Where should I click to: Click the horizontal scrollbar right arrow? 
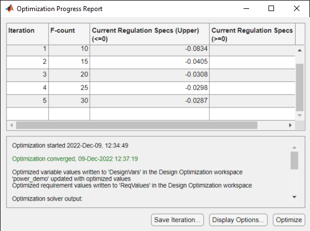[290, 125]
